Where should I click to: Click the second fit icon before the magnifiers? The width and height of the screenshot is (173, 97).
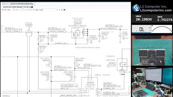click(x=28, y=10)
